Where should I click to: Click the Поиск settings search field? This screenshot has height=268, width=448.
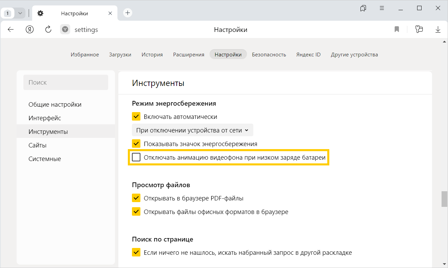tap(65, 83)
